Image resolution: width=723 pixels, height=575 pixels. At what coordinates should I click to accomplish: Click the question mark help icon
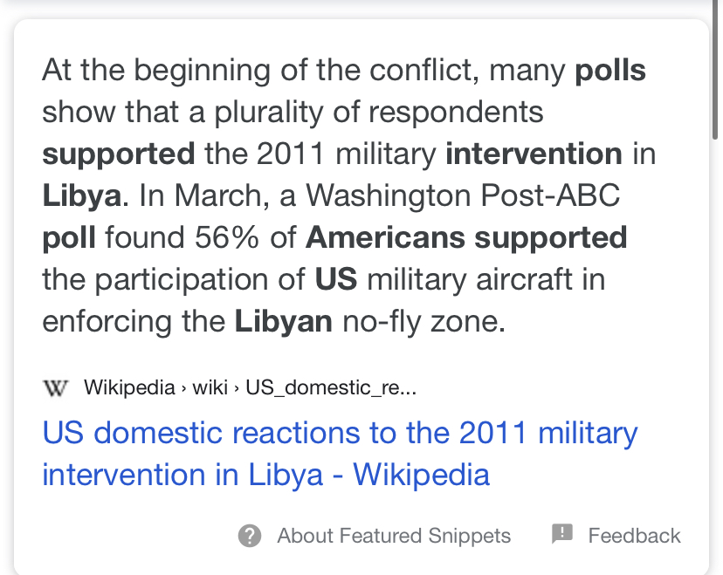click(250, 536)
